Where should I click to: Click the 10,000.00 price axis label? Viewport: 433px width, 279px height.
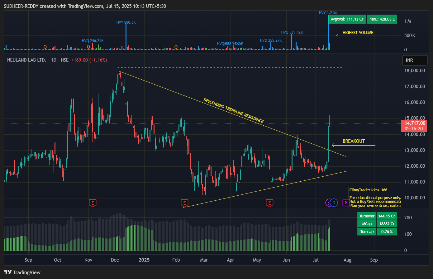click(x=415, y=198)
